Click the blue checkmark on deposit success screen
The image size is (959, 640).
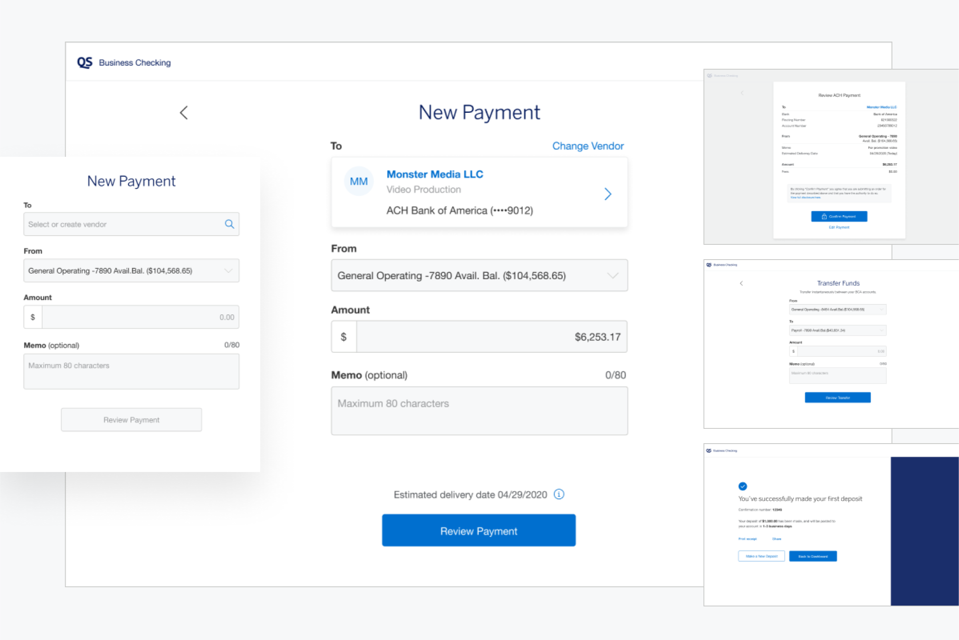(x=743, y=486)
